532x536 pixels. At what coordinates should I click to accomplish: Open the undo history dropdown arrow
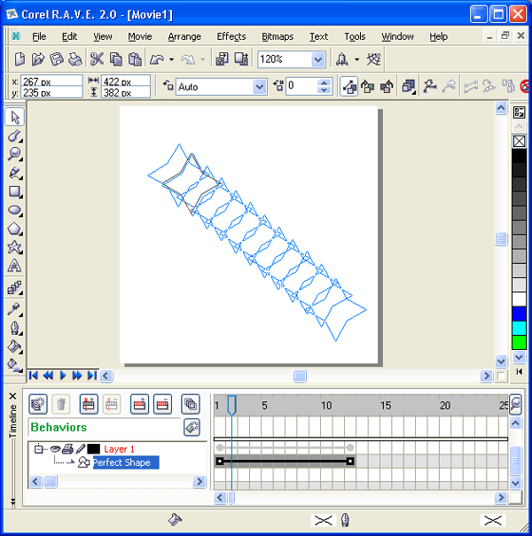coord(171,59)
